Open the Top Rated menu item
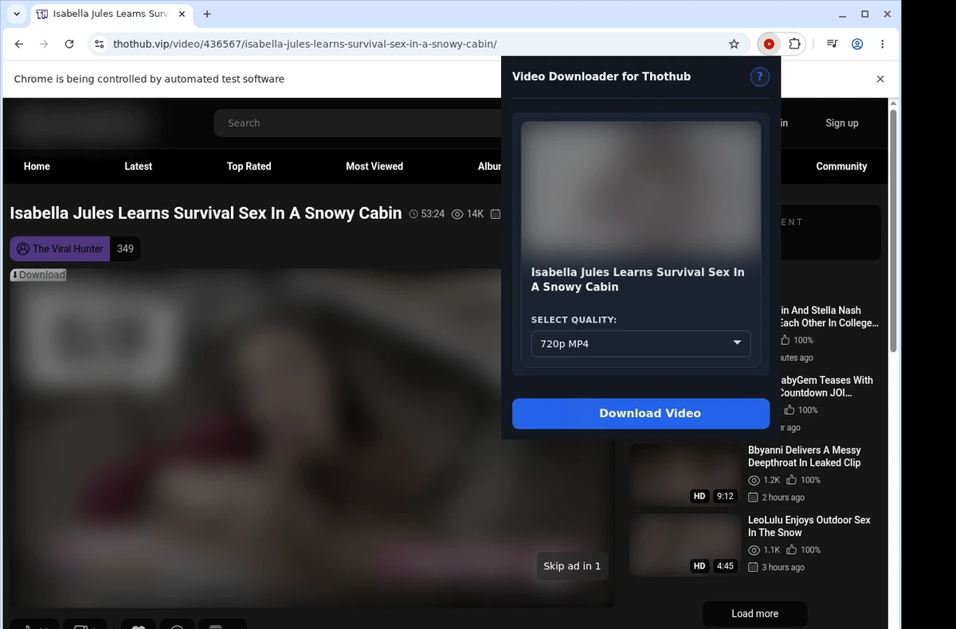 249,166
